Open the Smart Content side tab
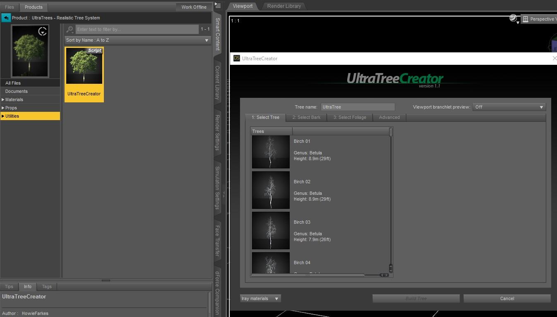 218,34
